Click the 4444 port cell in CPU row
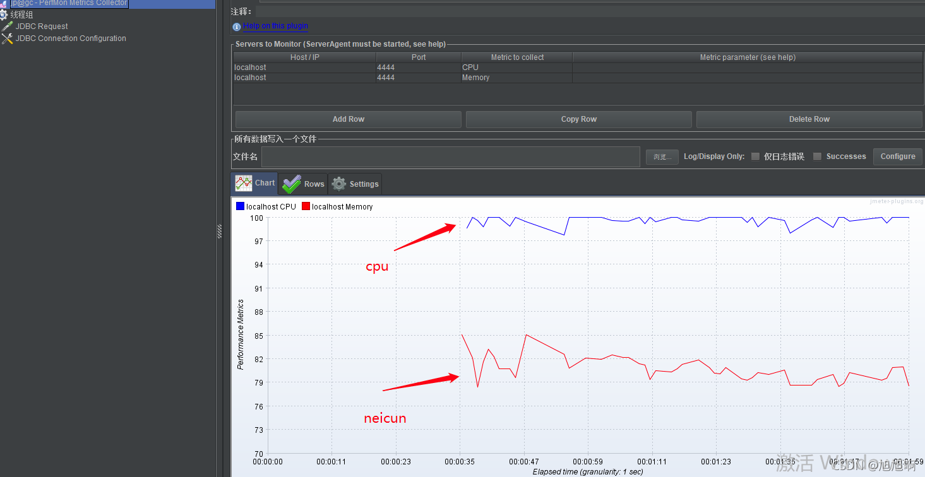Viewport: 925px width, 477px height. click(x=419, y=68)
